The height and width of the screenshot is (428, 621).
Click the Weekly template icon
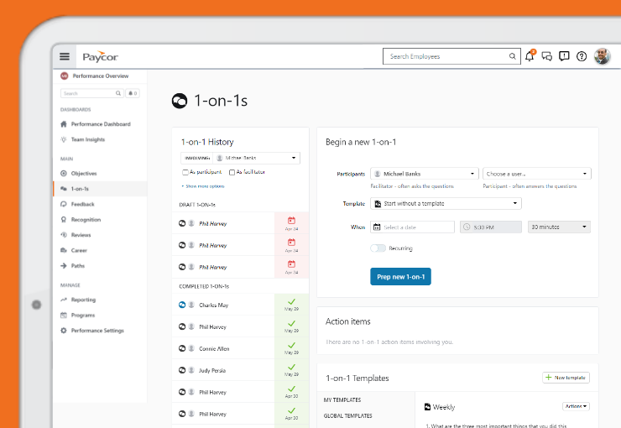click(x=427, y=407)
